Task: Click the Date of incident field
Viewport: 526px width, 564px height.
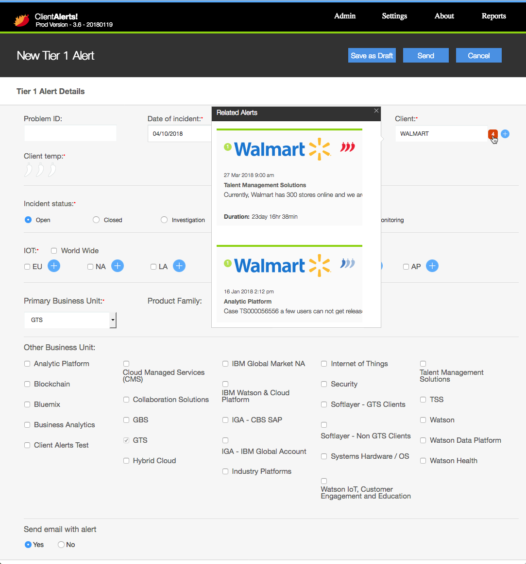Action: [179, 133]
